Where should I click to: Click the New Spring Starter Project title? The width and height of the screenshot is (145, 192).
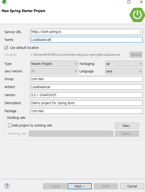24,11
